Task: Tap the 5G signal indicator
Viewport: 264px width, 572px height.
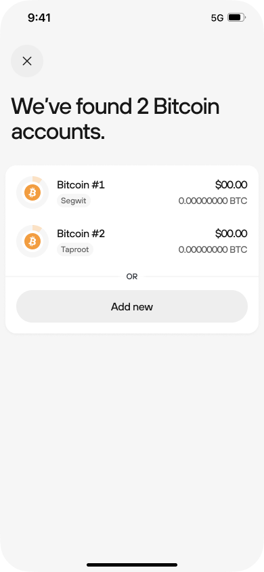Action: [x=217, y=18]
